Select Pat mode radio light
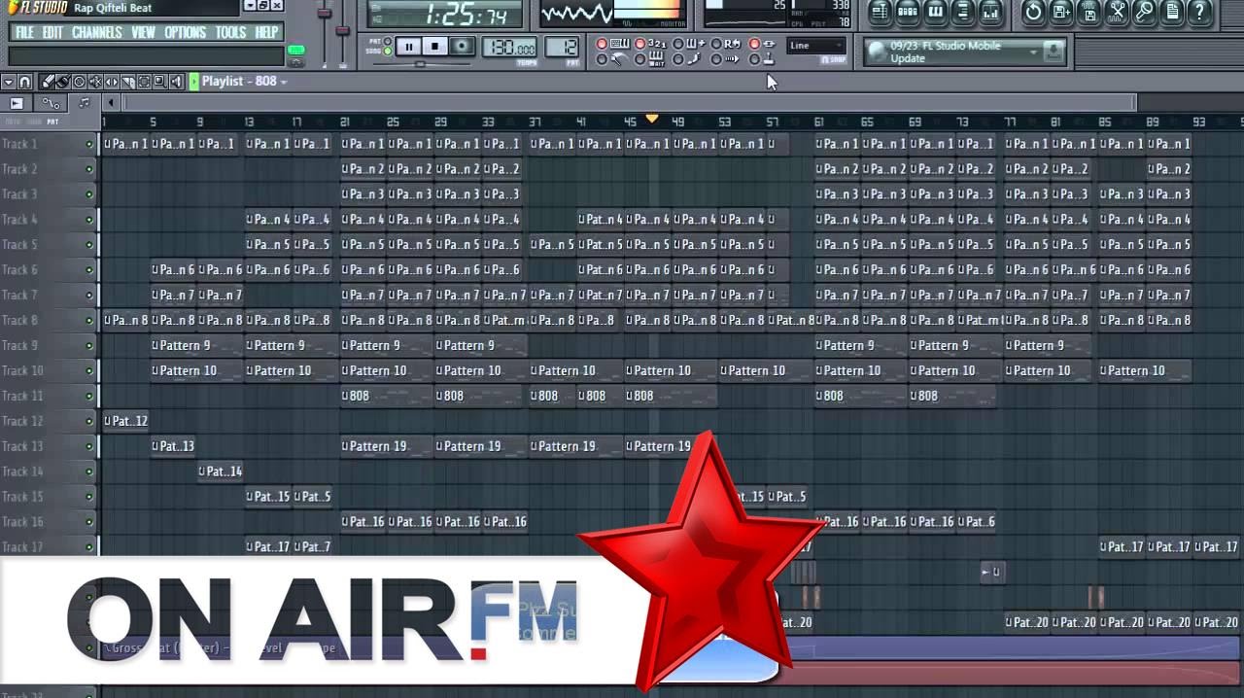 click(388, 41)
